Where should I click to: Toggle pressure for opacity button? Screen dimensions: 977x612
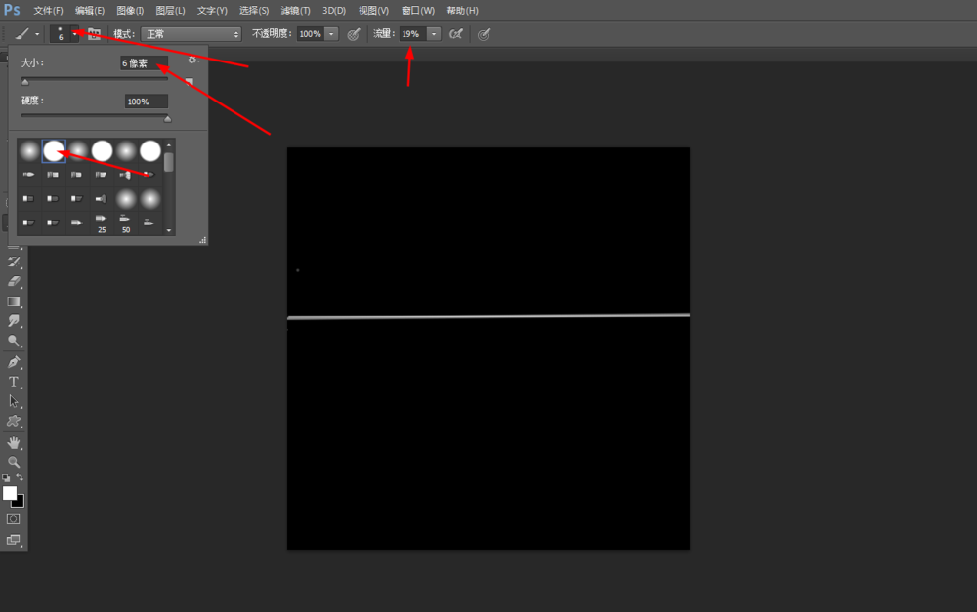pos(354,34)
